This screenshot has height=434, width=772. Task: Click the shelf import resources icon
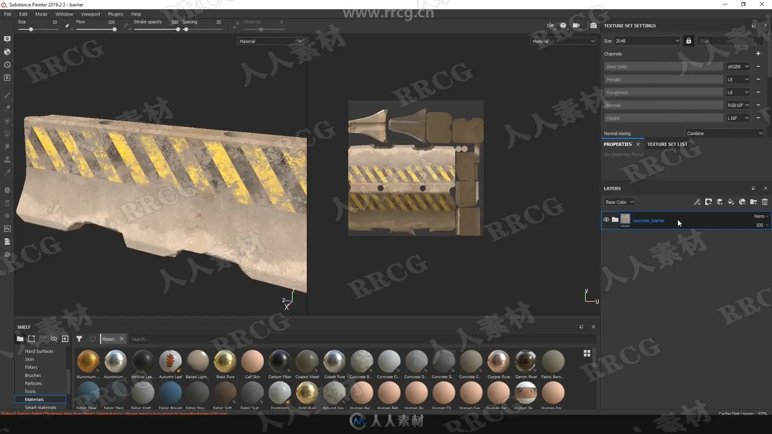point(65,339)
